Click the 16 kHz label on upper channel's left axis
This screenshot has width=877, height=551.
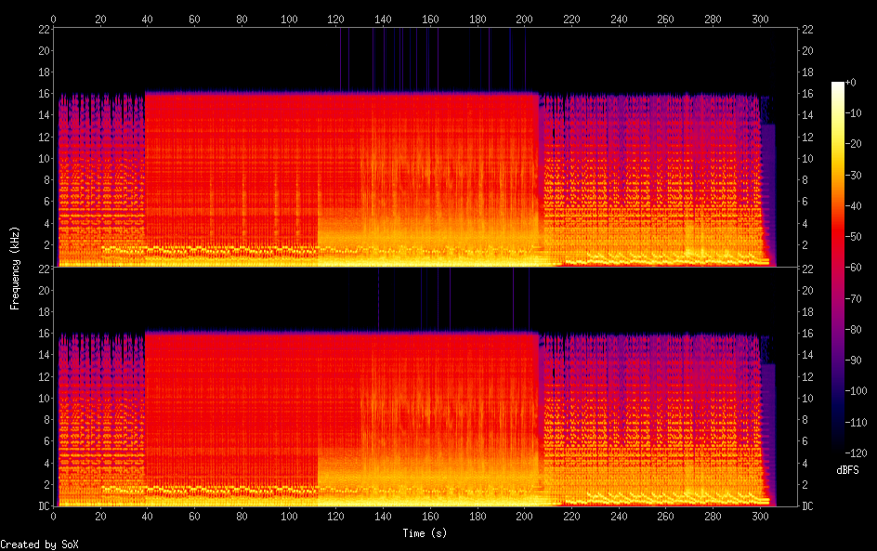[43, 94]
